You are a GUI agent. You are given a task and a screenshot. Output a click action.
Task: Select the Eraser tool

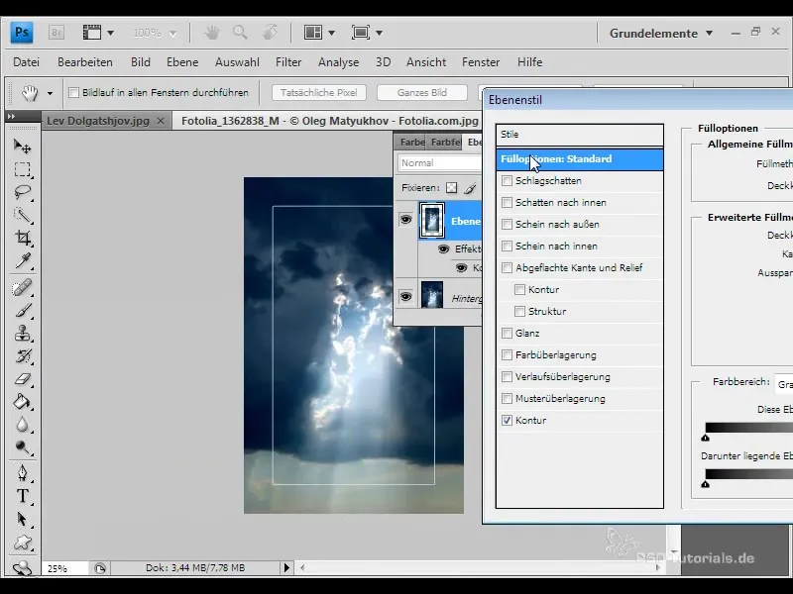[x=22, y=379]
